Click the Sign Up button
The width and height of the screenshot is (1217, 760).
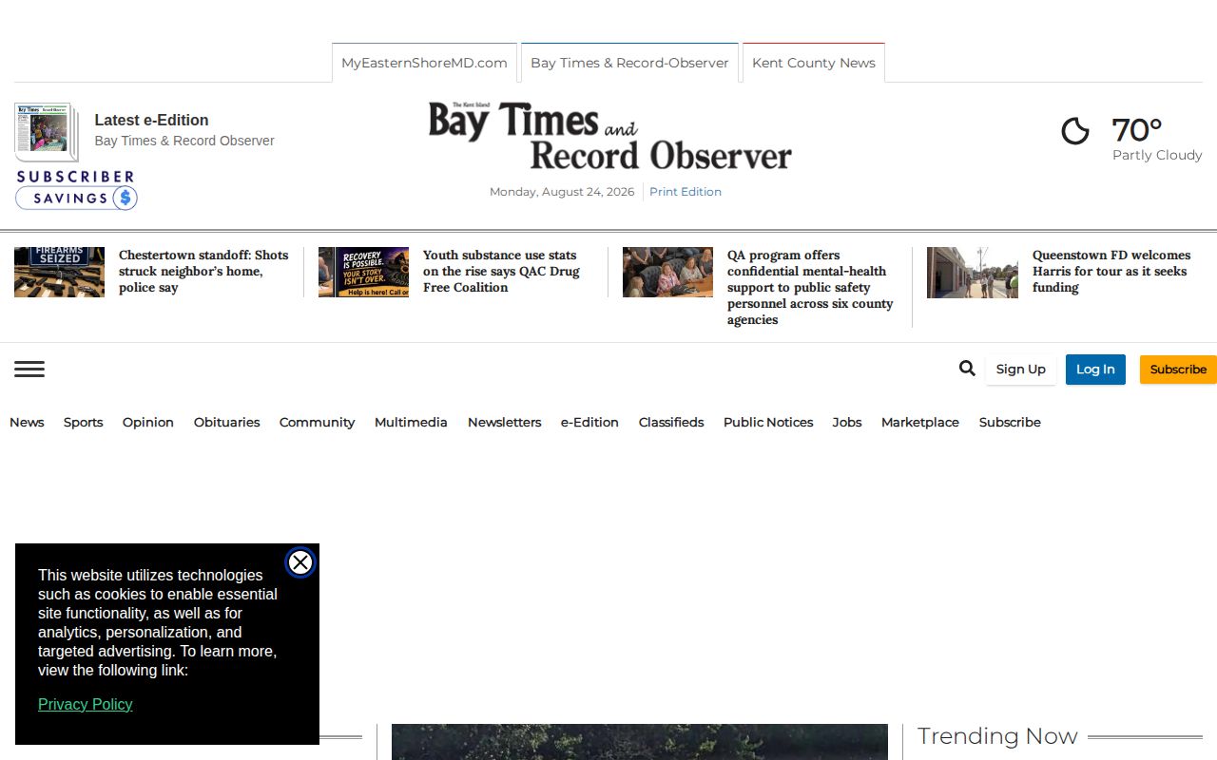coord(1021,370)
